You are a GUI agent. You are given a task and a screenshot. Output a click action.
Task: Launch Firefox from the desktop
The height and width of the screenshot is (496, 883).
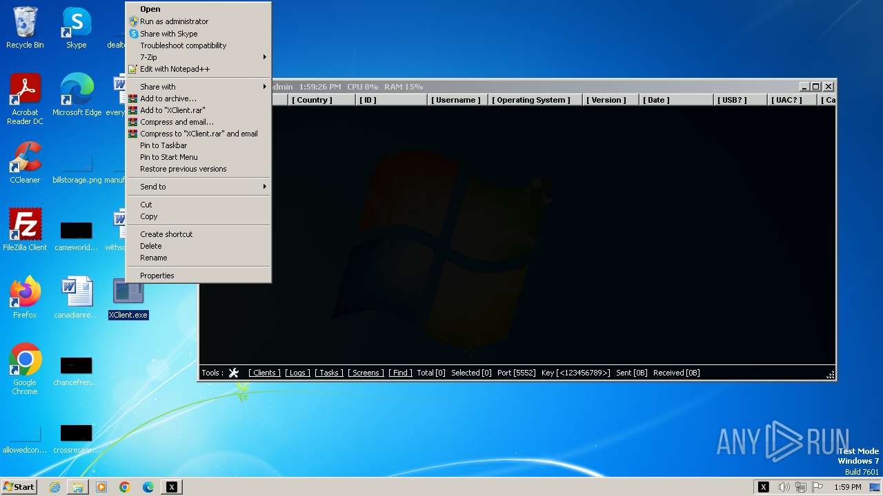(x=25, y=297)
